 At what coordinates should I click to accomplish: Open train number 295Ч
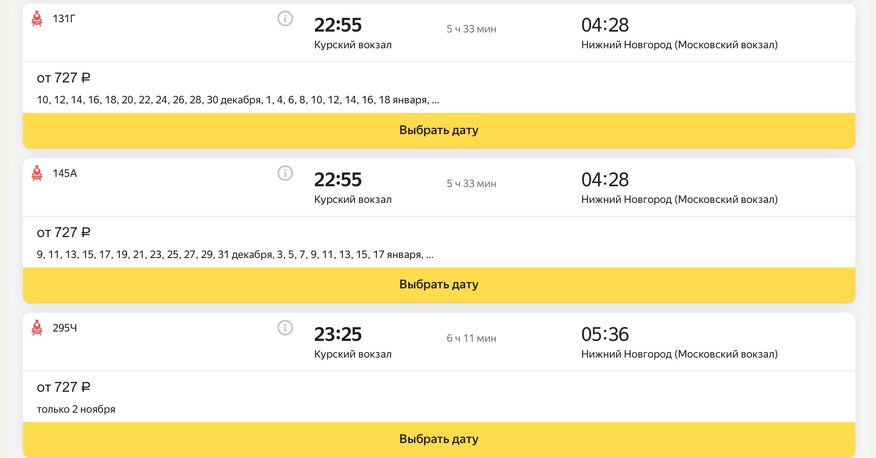click(65, 328)
